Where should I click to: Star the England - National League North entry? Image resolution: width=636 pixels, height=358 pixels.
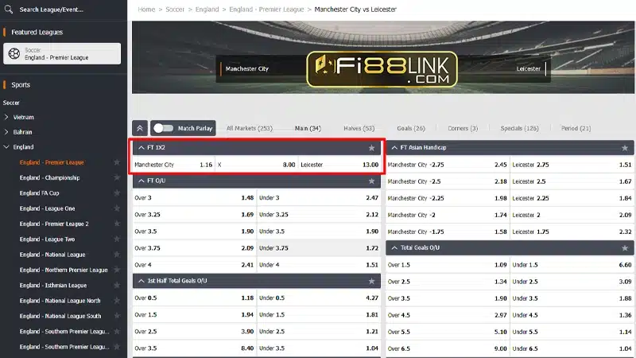pos(117,301)
